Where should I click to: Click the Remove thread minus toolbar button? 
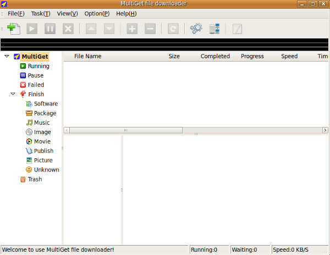tap(150, 29)
